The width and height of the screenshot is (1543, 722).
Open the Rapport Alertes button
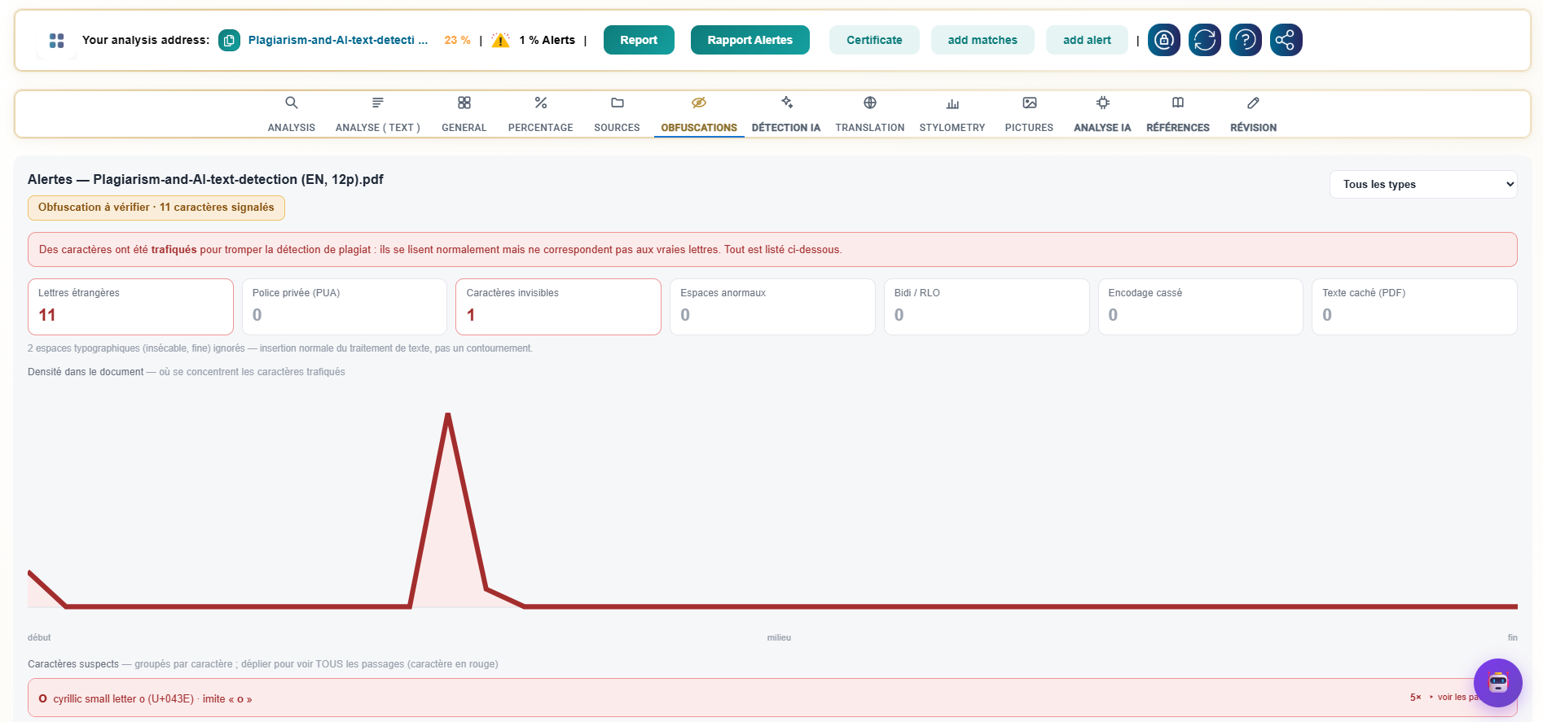tap(750, 40)
